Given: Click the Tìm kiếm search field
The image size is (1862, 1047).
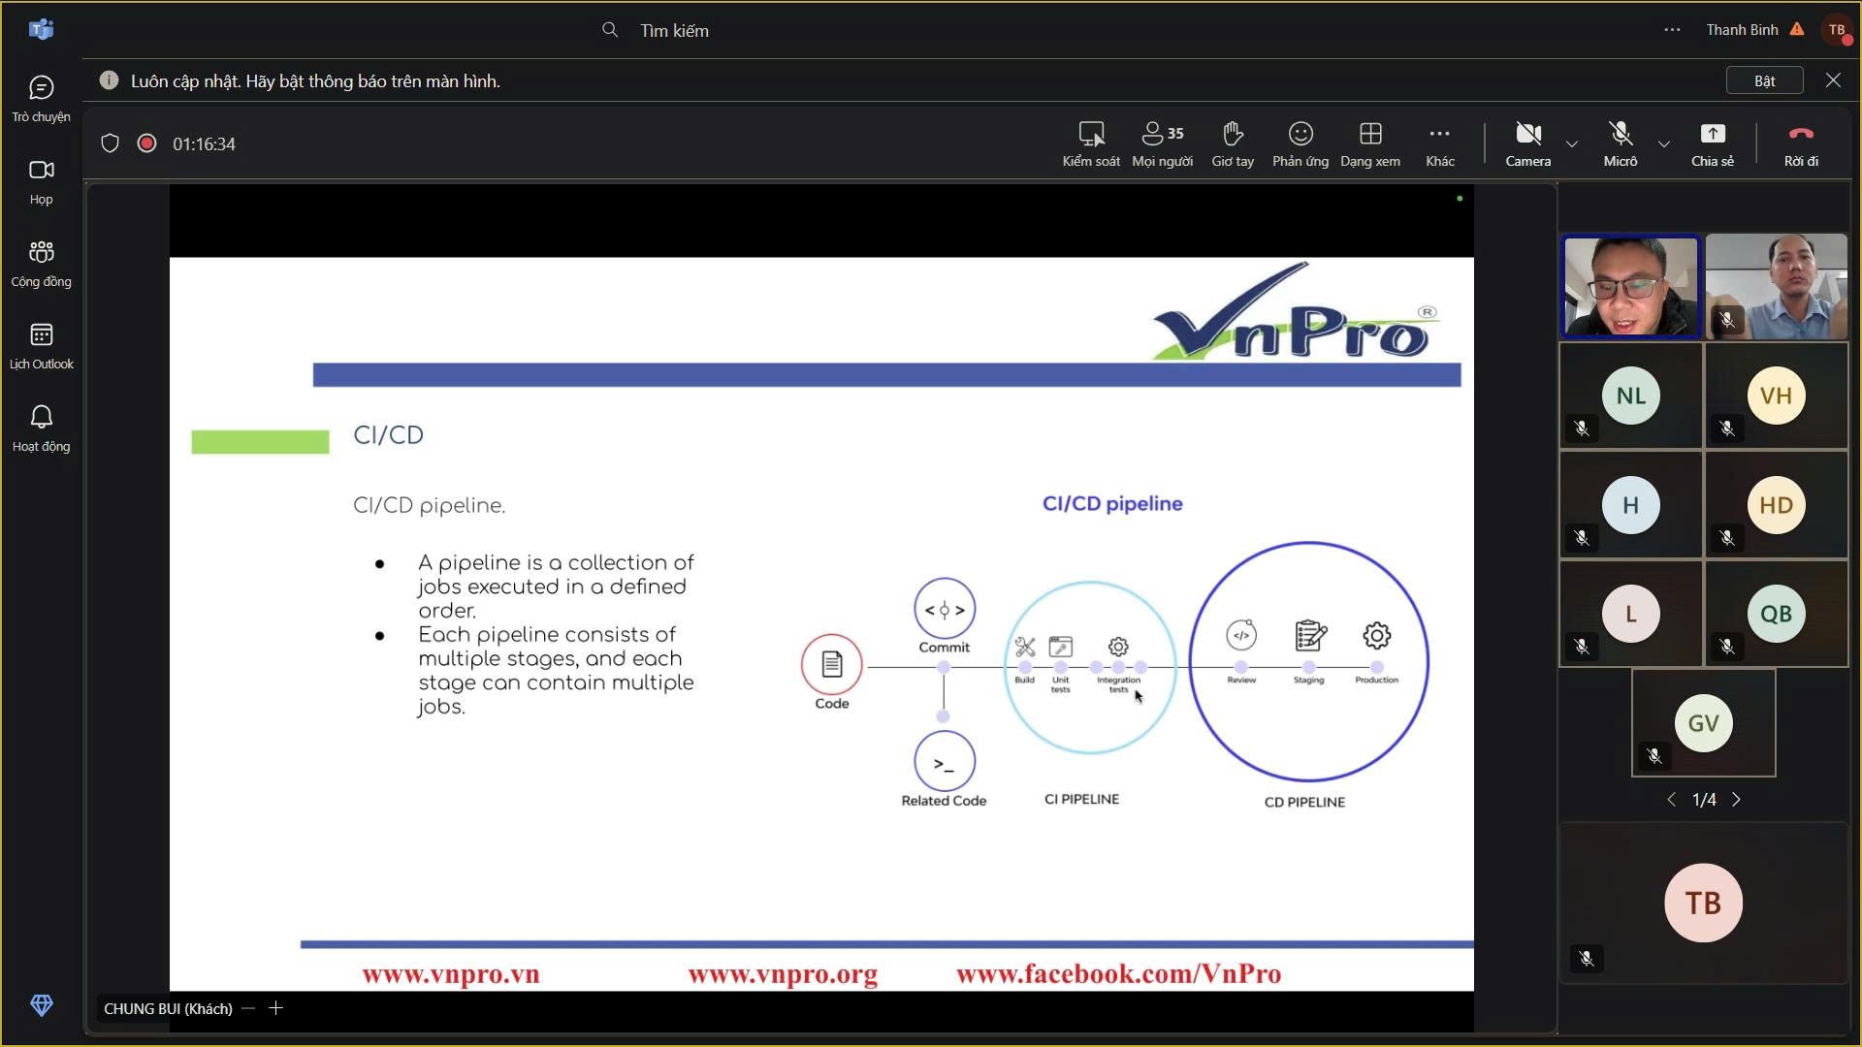Looking at the screenshot, I should coord(674,30).
